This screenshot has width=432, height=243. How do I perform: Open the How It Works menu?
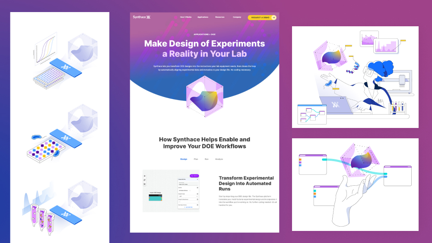(186, 17)
